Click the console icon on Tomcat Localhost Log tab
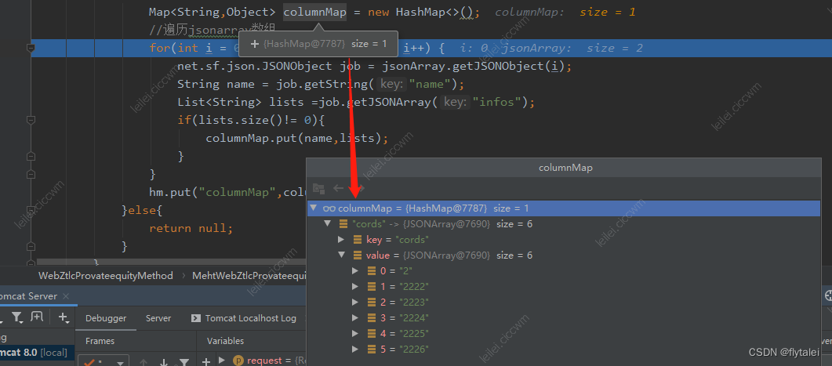Viewport: 832px width, 366px height. point(196,318)
